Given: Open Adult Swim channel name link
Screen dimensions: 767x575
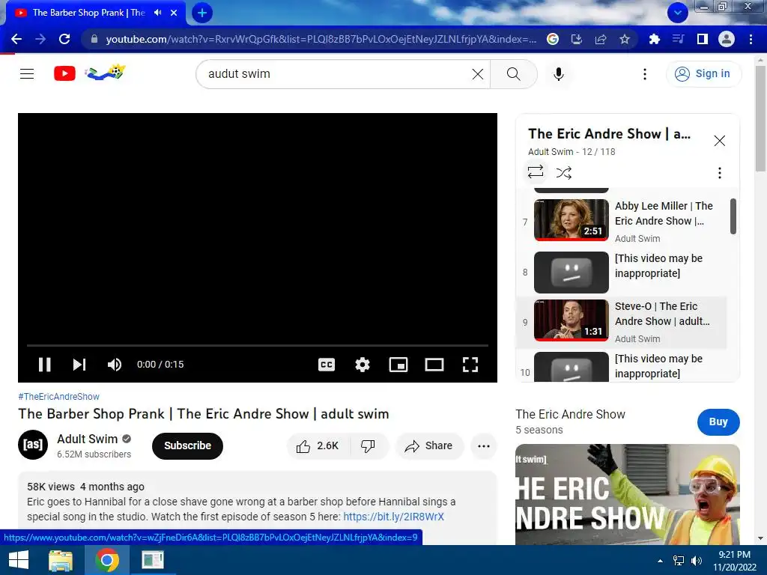Looking at the screenshot, I should 87,439.
